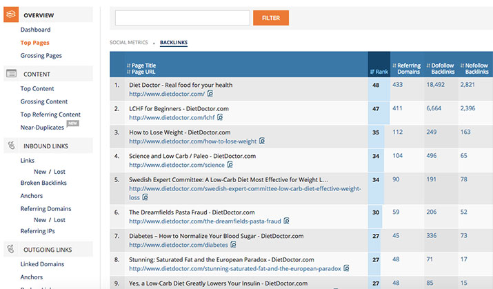The height and width of the screenshot is (289, 493).
Task: Click referring domains value 112
Action: pos(397,132)
